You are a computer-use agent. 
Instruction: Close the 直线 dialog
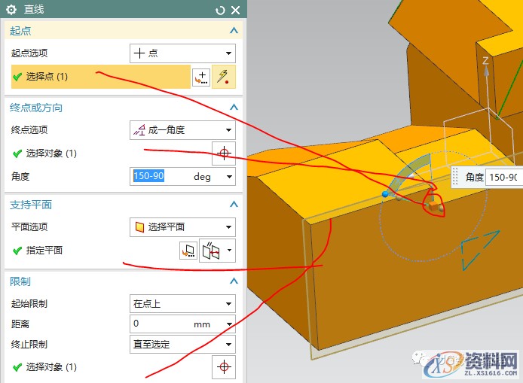[x=235, y=11]
